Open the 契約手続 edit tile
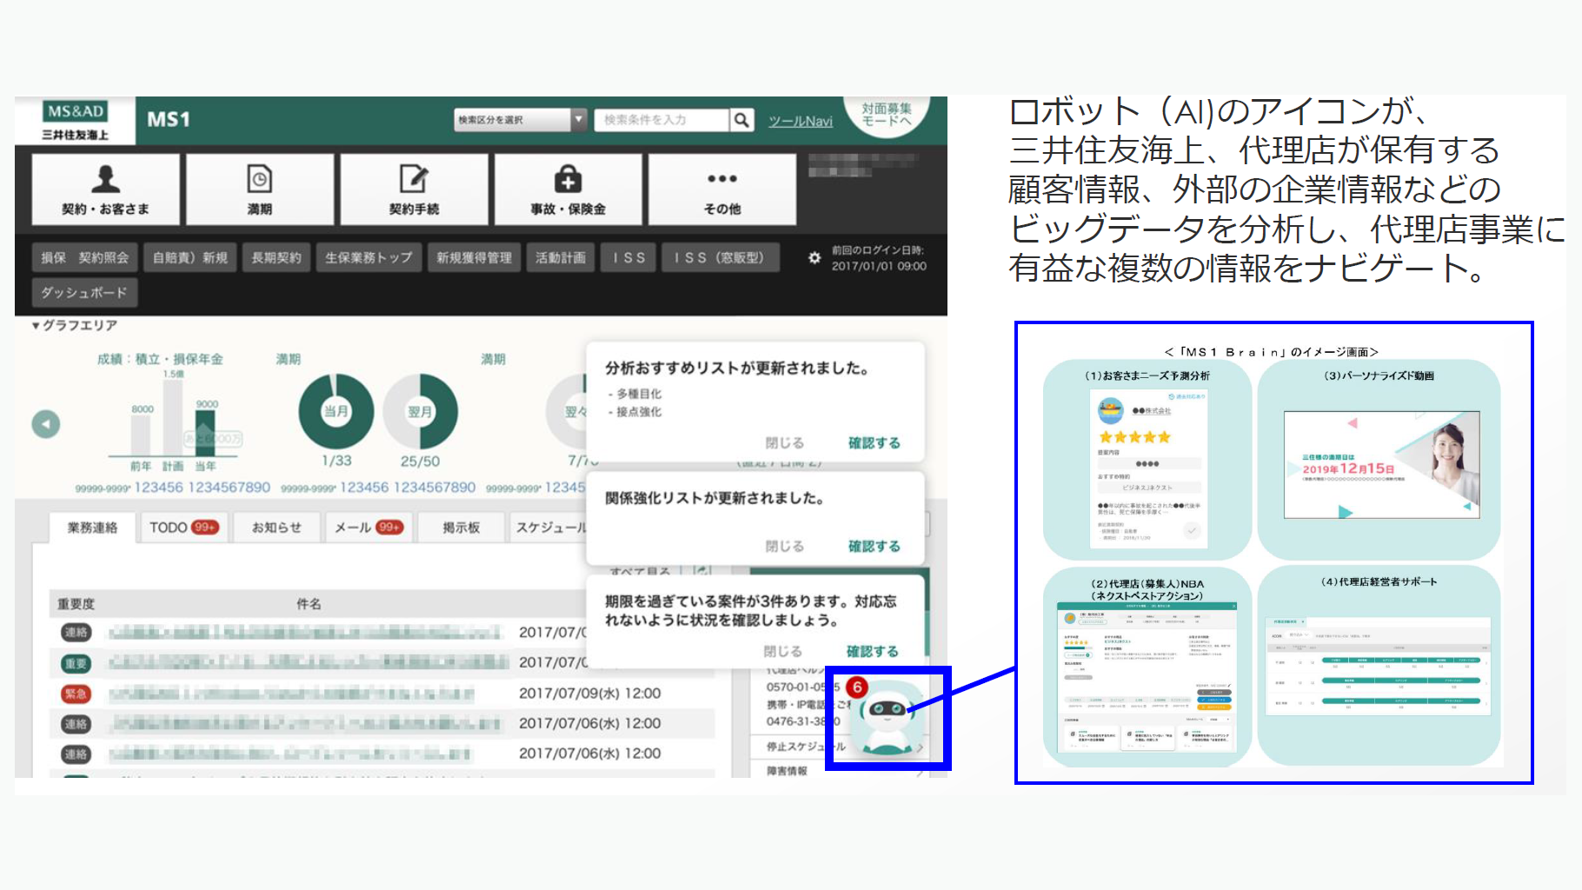1582x890 pixels. (x=414, y=189)
